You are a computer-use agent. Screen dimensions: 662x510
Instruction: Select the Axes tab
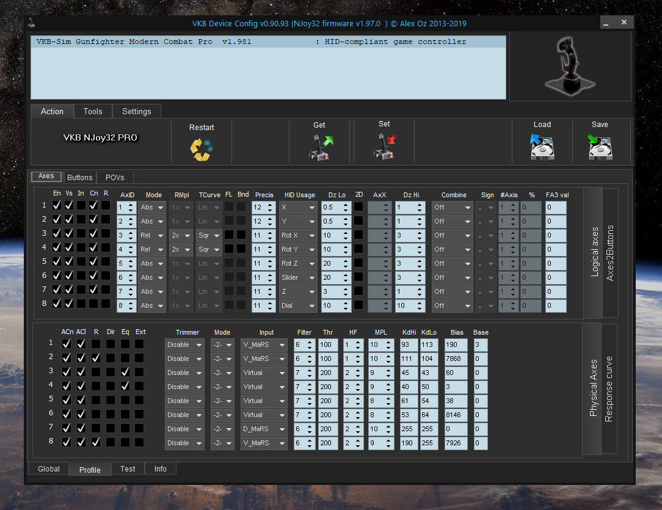coord(46,177)
